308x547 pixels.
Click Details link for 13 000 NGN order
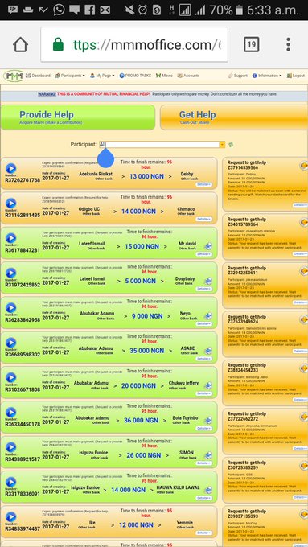(203, 184)
